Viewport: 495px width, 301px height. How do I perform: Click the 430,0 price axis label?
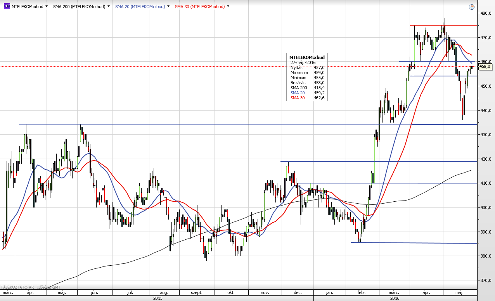pyautogui.click(x=486, y=135)
